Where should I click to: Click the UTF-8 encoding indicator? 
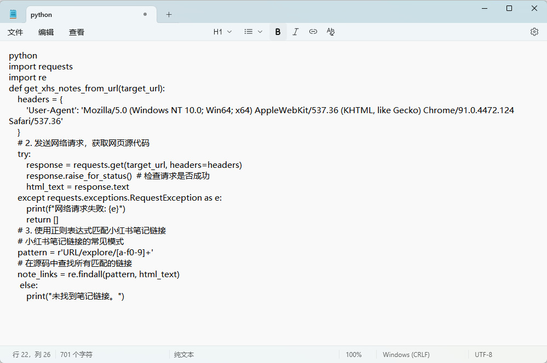[483, 355]
